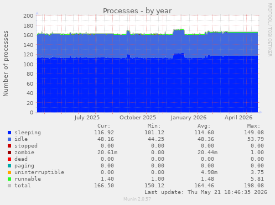Click zombie average value 20.44m
Viewport: 275px width, 205px height.
207,153
